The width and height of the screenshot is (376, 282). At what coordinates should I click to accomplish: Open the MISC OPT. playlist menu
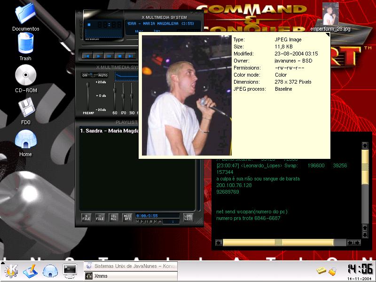pyautogui.click(x=127, y=217)
